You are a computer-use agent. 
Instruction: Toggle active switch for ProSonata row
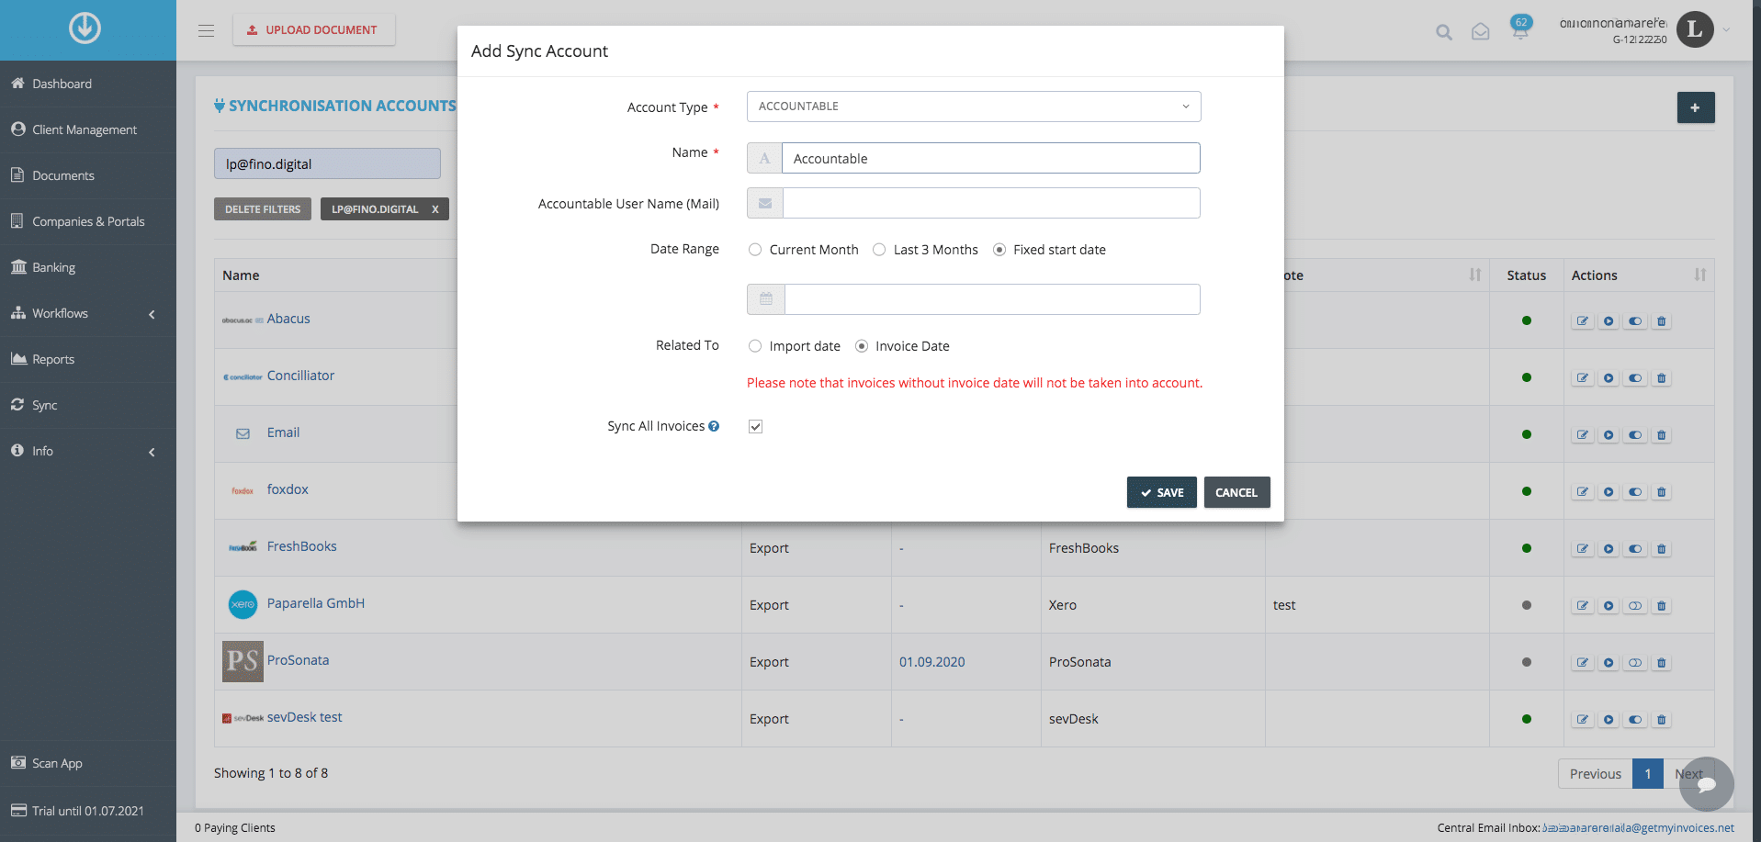[1635, 663]
